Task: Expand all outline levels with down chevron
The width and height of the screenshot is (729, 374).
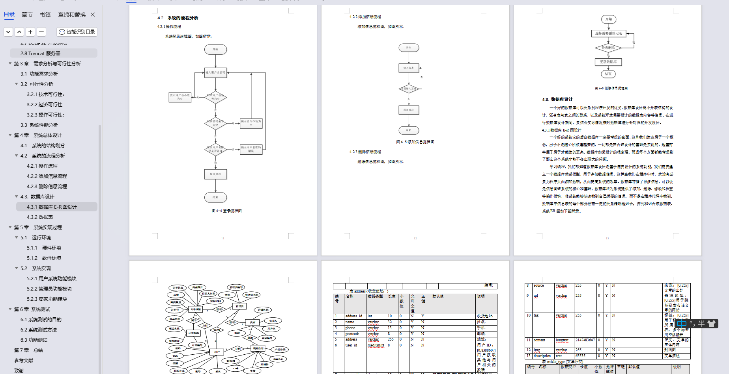Action: [8, 32]
